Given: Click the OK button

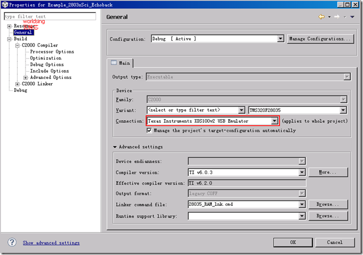Looking at the screenshot, I should point(293,242).
